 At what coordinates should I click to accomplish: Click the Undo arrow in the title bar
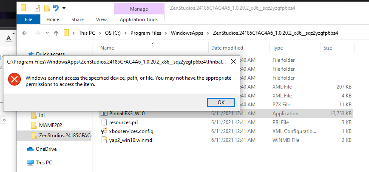point(56,8)
